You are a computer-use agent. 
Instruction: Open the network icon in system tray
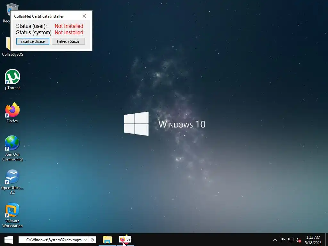[291, 240]
